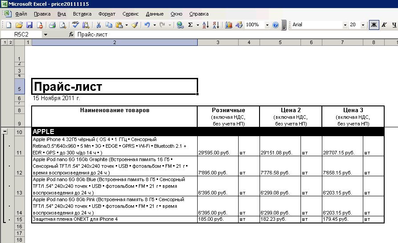Sort ascending with the А-Я icon

point(206,24)
